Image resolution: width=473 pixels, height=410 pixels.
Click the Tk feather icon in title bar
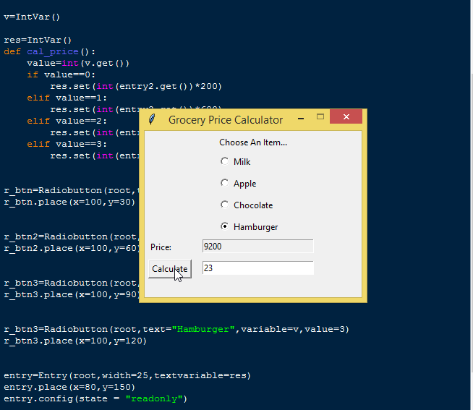coord(151,119)
